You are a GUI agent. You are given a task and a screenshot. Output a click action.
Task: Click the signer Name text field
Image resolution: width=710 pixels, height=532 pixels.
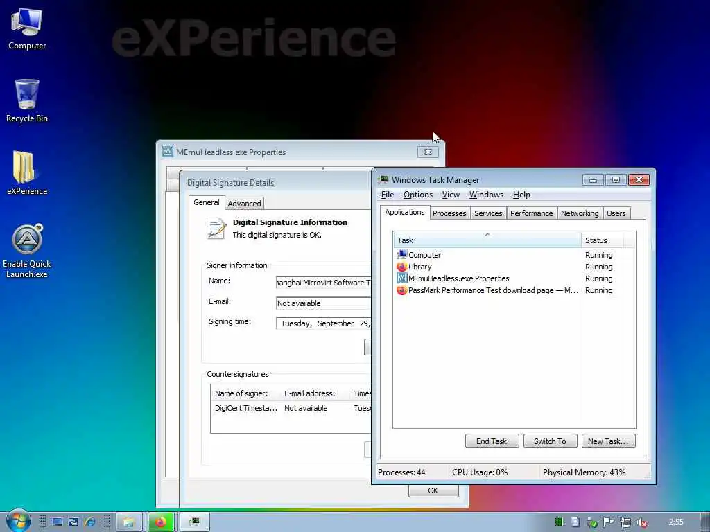pyautogui.click(x=323, y=283)
